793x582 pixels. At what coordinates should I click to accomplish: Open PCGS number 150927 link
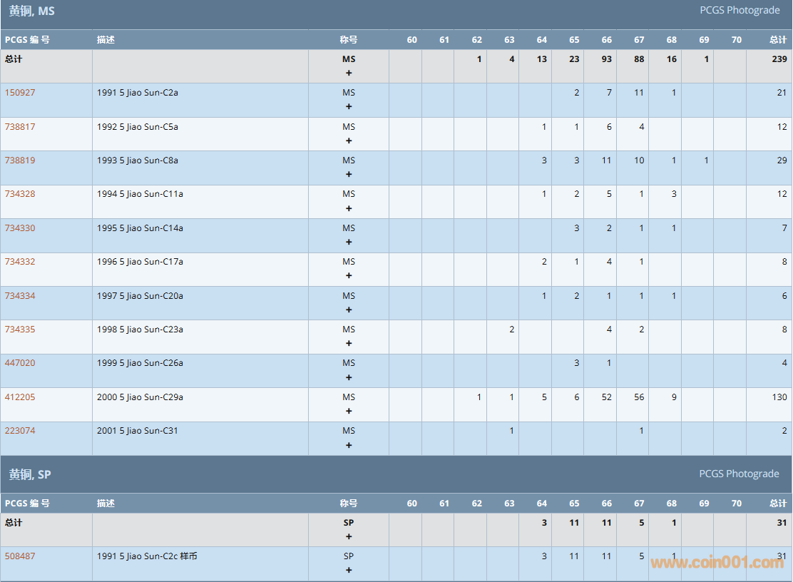(19, 93)
